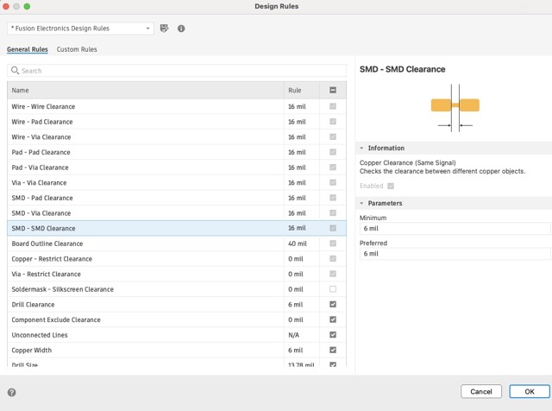The width and height of the screenshot is (552, 411).
Task: Switch to Custom Rules tab
Action: click(77, 50)
